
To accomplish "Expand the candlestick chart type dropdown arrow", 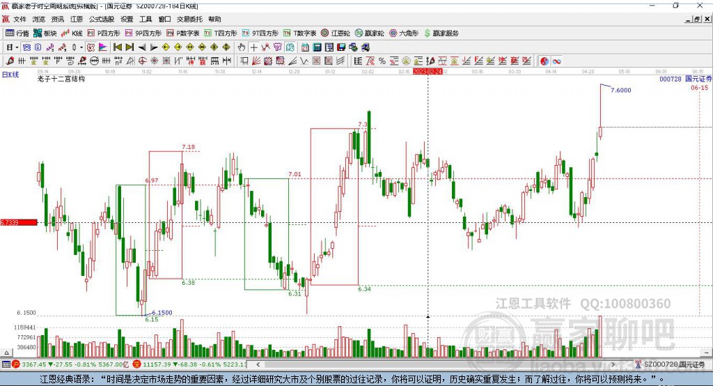I will point(81,47).
